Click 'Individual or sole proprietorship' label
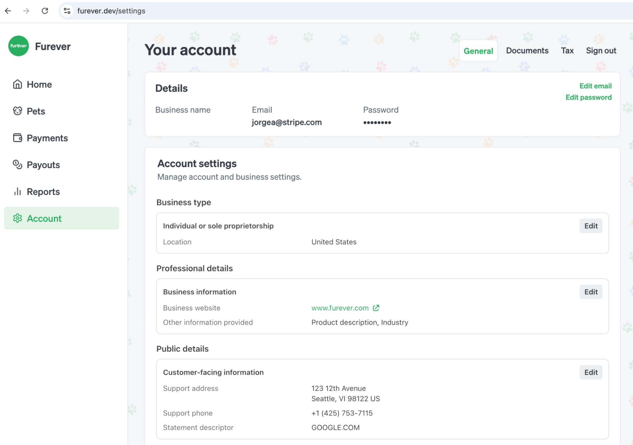The image size is (633, 445). pyautogui.click(x=218, y=226)
